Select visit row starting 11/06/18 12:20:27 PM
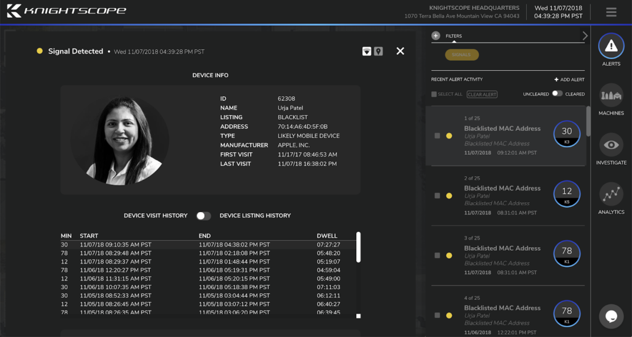 pos(208,270)
